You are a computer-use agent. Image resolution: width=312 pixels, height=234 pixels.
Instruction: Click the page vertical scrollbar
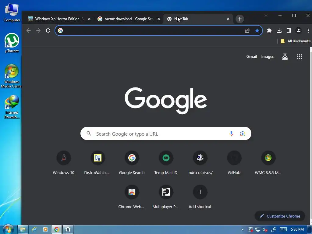[x=311, y=136]
